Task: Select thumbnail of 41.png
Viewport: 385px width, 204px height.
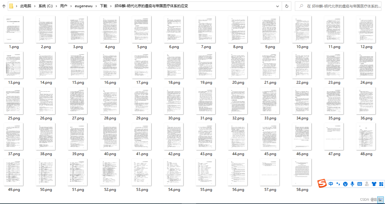Action: pos(142,136)
